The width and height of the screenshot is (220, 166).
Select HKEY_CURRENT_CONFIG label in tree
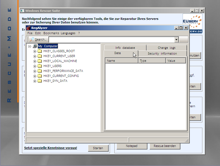(x=61, y=76)
